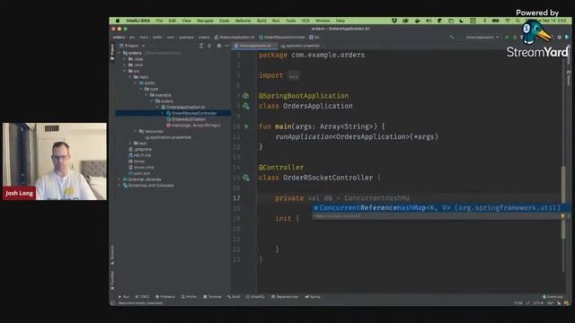Choose ConcurrentReferenceHashMap<K, V> completion suggestion
Image resolution: width=575 pixels, height=323 pixels.
(439, 207)
